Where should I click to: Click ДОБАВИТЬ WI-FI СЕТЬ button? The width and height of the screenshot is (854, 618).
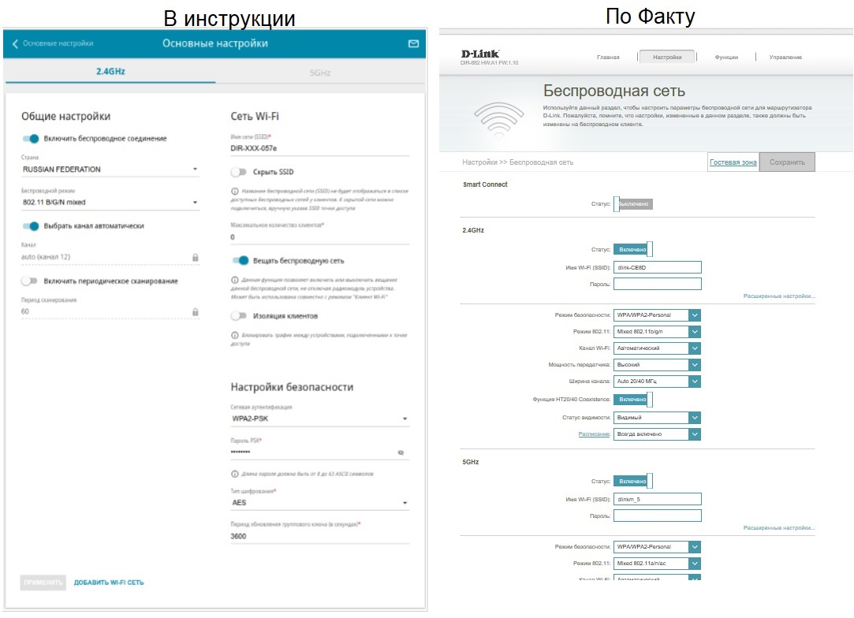coord(109,583)
